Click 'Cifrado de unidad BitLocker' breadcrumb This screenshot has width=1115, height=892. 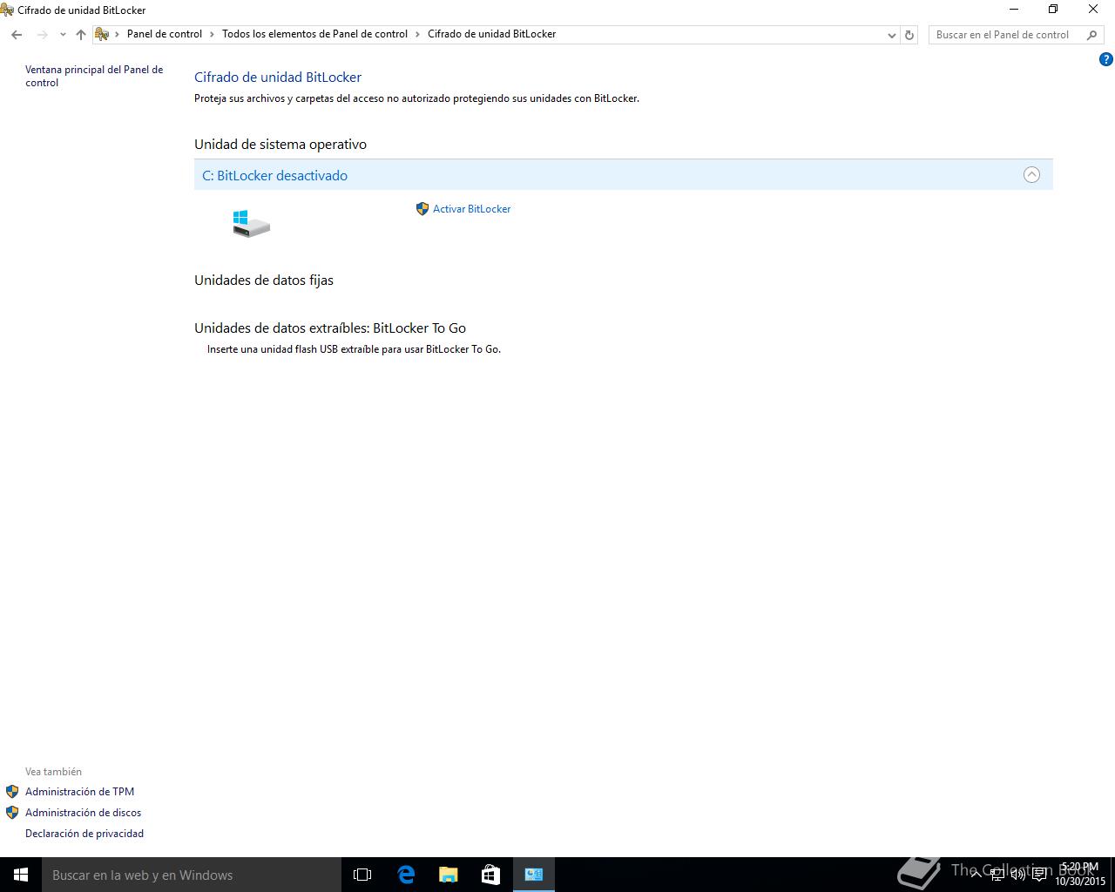[x=491, y=34]
